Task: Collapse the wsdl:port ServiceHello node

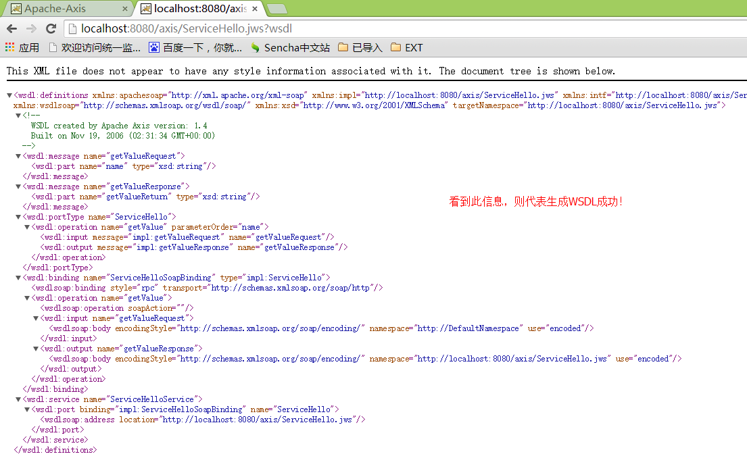Action: click(27, 409)
